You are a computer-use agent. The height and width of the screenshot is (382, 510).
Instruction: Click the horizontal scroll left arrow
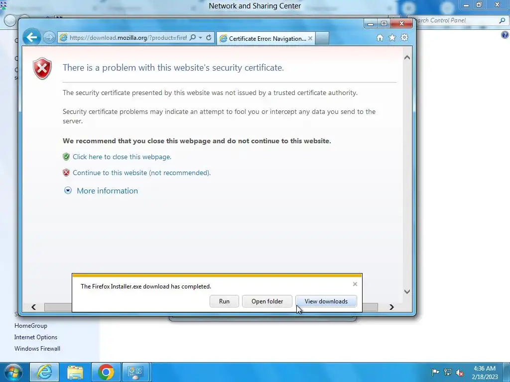point(33,307)
